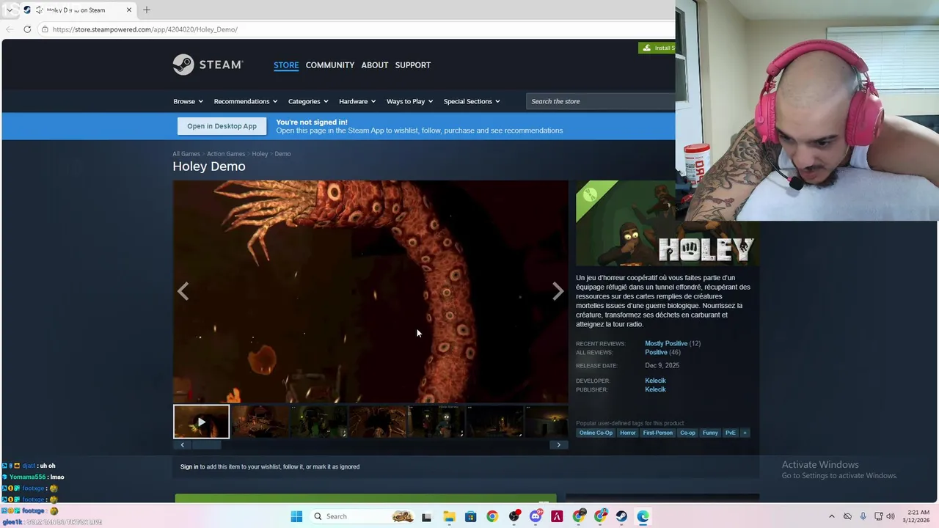The width and height of the screenshot is (939, 528).
Task: Open File Explorer from the taskbar
Action: 449,516
